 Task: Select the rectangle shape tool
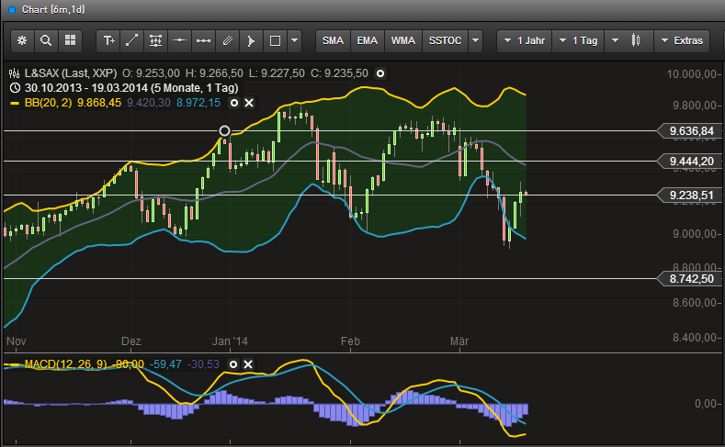click(274, 40)
